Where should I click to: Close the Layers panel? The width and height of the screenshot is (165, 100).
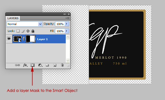[x=69, y=14]
